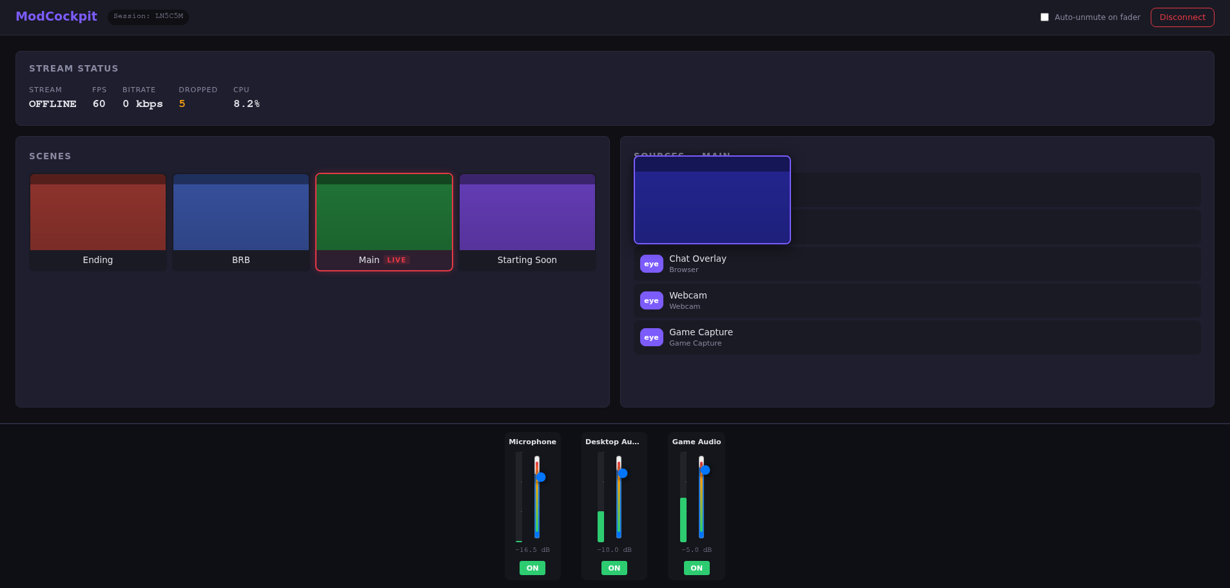The height and width of the screenshot is (588, 1230).
Task: Toggle visibility of the Chat Overlay source
Action: click(x=651, y=264)
